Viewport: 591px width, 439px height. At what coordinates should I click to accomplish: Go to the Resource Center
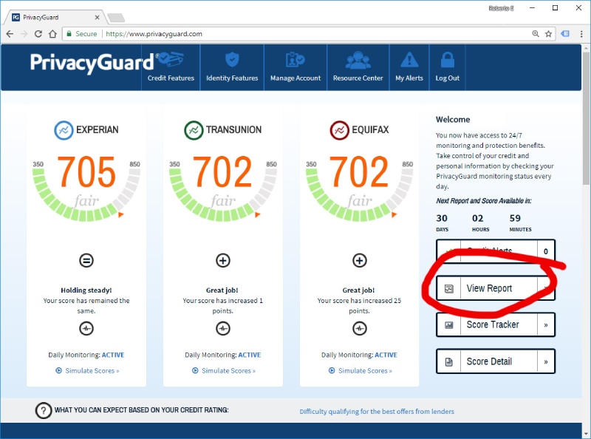click(358, 67)
